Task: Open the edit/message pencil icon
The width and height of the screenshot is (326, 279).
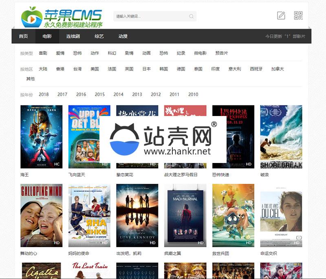Action: [x=281, y=16]
